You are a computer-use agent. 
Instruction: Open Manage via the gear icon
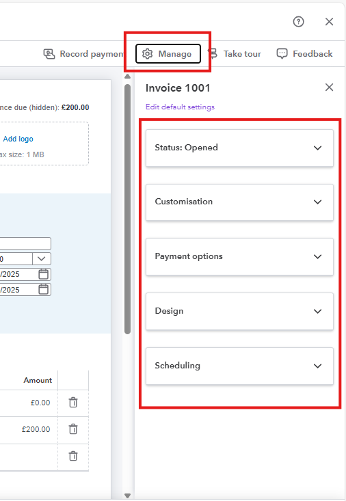click(148, 54)
